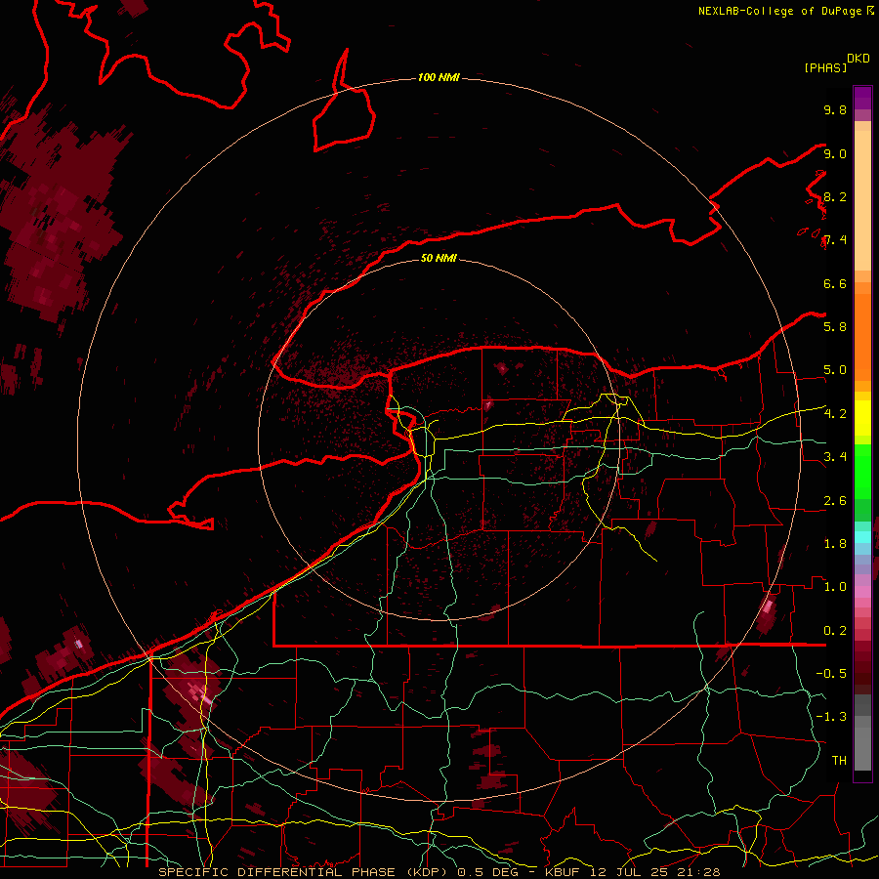Image resolution: width=879 pixels, height=879 pixels.
Task: Click the TH label on color scale
Action: click(839, 760)
